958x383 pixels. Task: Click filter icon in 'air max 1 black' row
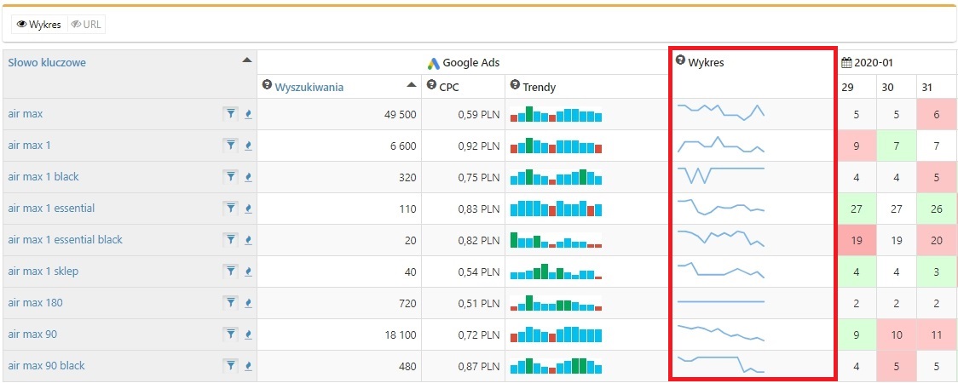coord(230,177)
